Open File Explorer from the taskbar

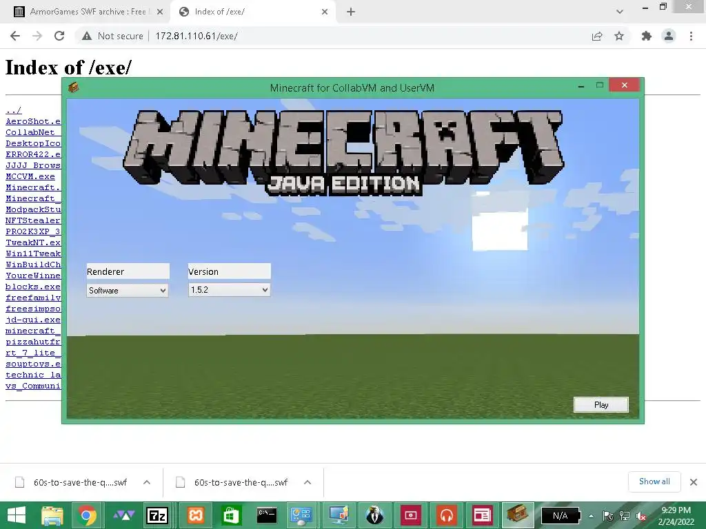[x=52, y=515]
